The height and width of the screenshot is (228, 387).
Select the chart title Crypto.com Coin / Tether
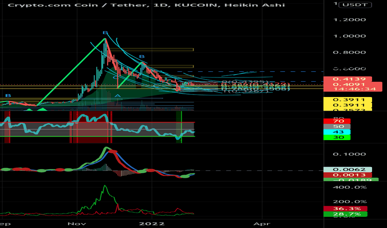[78, 5]
